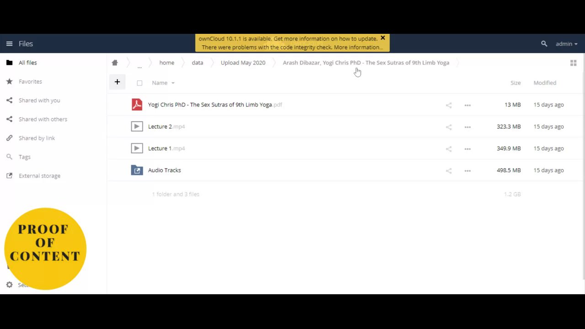Open Lecture 1.mp4 file
Viewport: 585px width, 329px height.
(166, 149)
